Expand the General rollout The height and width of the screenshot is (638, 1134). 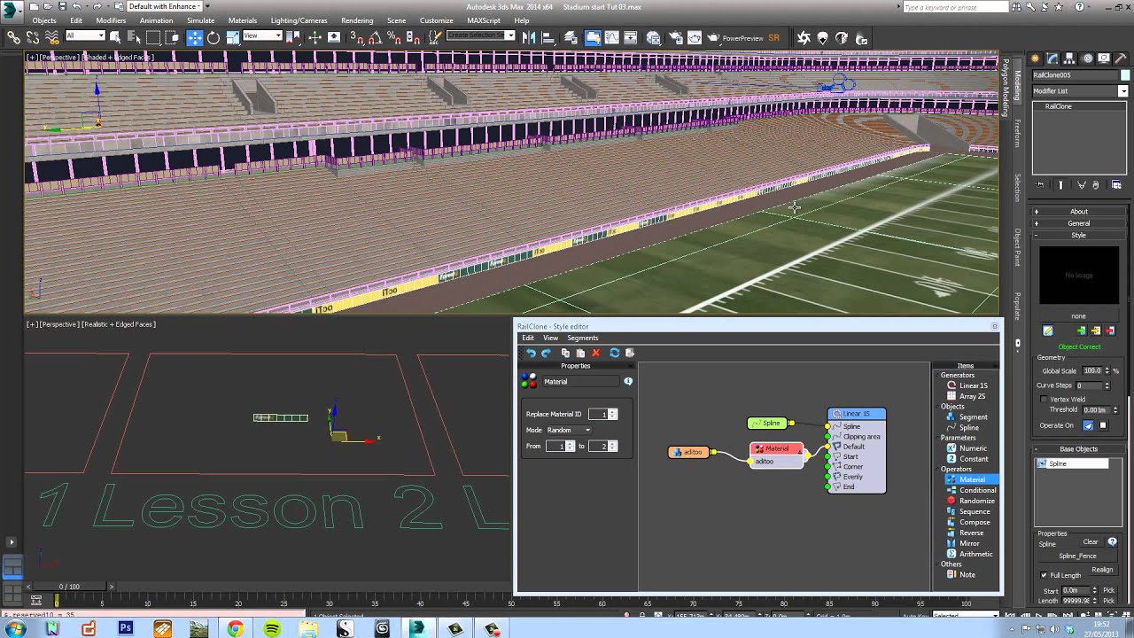tap(1079, 223)
